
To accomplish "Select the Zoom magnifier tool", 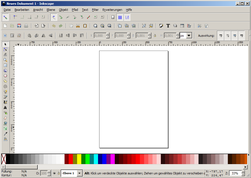I will tap(5, 60).
